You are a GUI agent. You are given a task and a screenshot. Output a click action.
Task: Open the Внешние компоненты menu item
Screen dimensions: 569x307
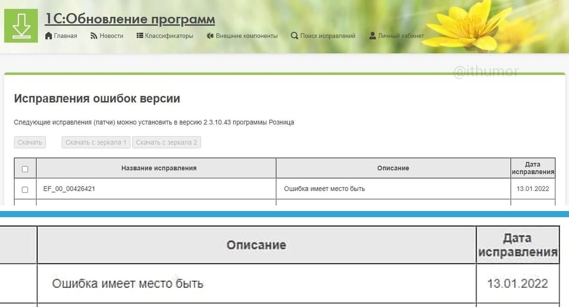(247, 36)
